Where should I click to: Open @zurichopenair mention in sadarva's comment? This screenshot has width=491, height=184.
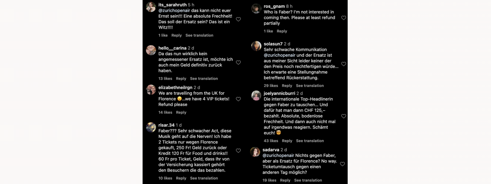point(278,155)
